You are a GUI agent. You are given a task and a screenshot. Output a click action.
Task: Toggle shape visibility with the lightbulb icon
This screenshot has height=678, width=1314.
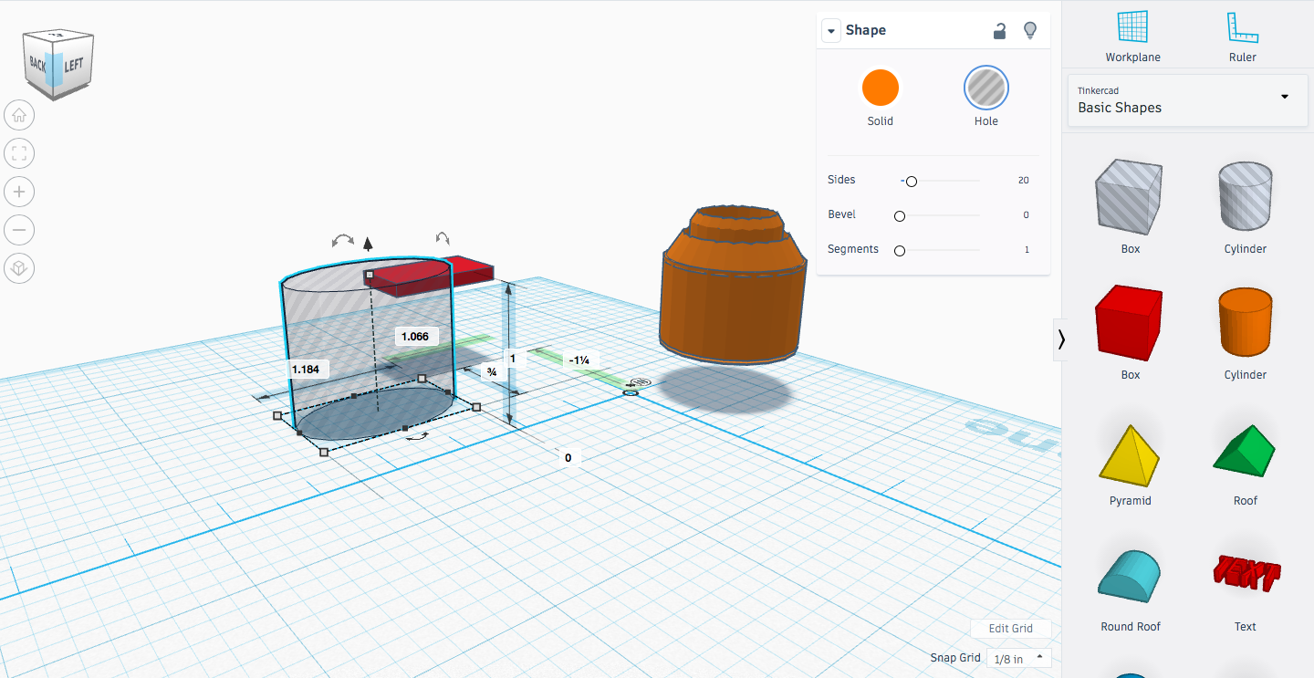tap(1030, 31)
